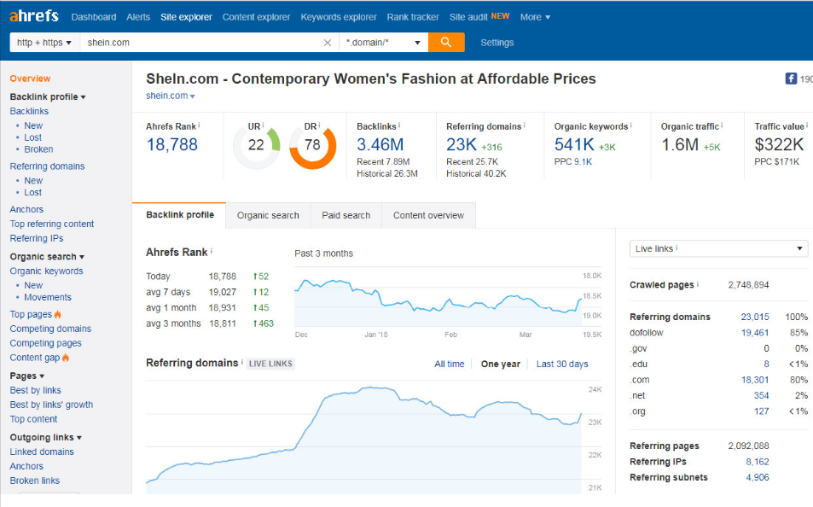Switch chart range to Last 30 days

click(x=562, y=364)
